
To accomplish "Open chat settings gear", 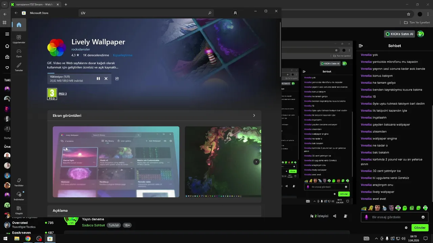I will (406, 228).
